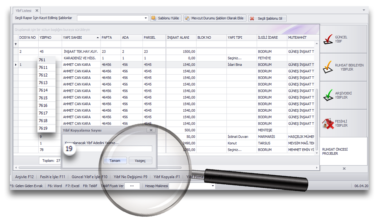Open the saved report templates dropdown
Image resolution: width=377 pixels, height=220 pixels.
tap(146, 18)
